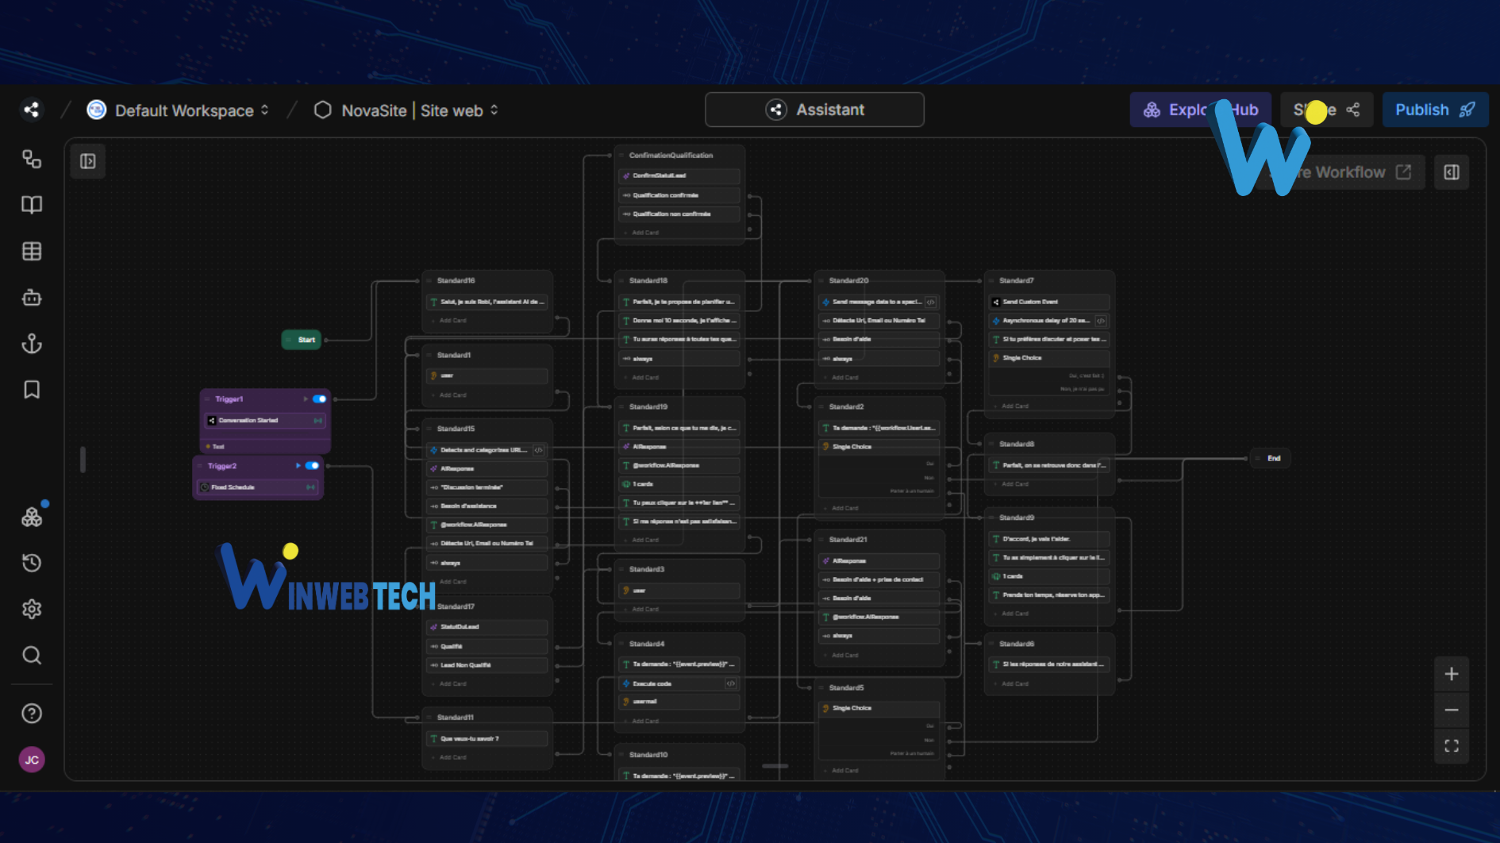Viewport: 1500px width, 843px height.
Task: Select the End node
Action: point(1270,458)
